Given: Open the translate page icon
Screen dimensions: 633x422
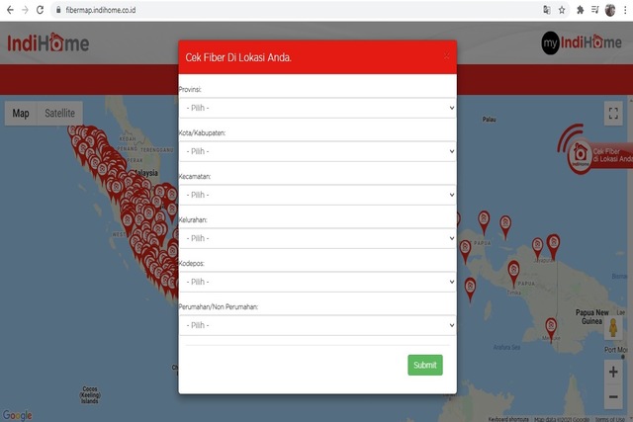Looking at the screenshot, I should (547, 10).
